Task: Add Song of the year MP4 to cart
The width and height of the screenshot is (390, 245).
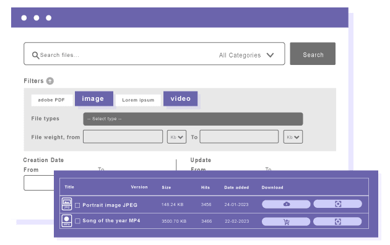Action: 286,221
